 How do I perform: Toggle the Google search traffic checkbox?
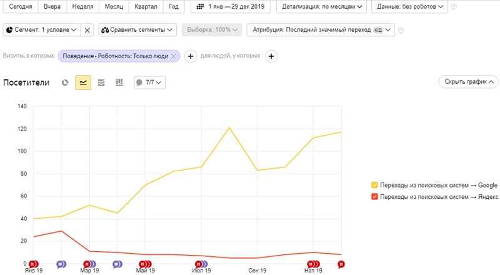coord(374,185)
